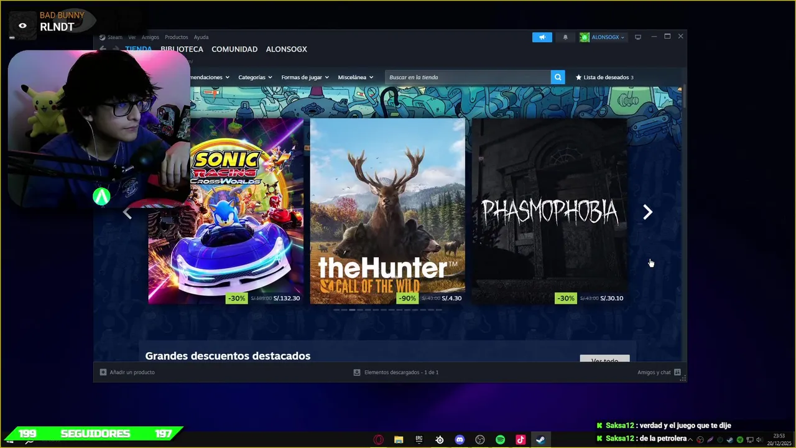Open Epic Games Launcher from the taskbar
796x448 pixels.
tap(419, 440)
